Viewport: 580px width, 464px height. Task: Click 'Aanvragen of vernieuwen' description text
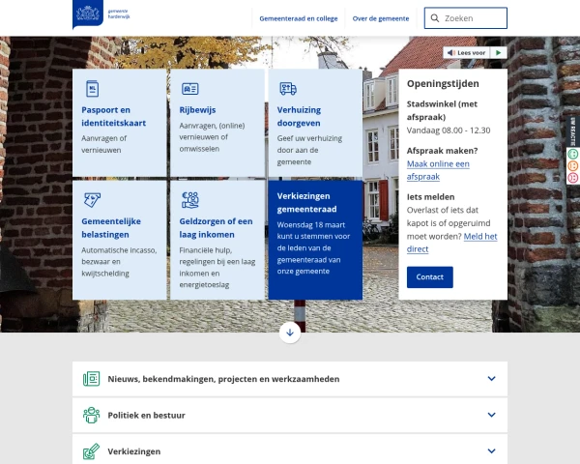[x=104, y=144]
